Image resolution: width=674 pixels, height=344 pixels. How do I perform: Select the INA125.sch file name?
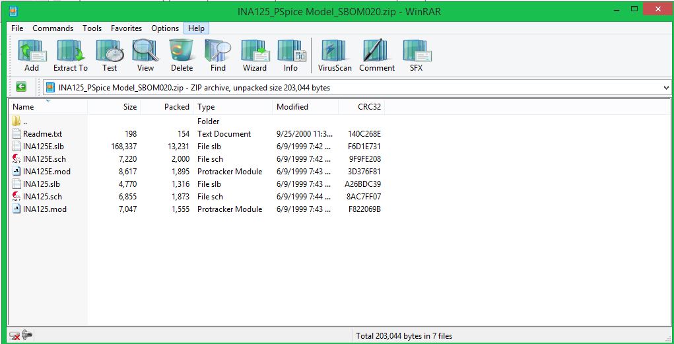click(x=42, y=197)
